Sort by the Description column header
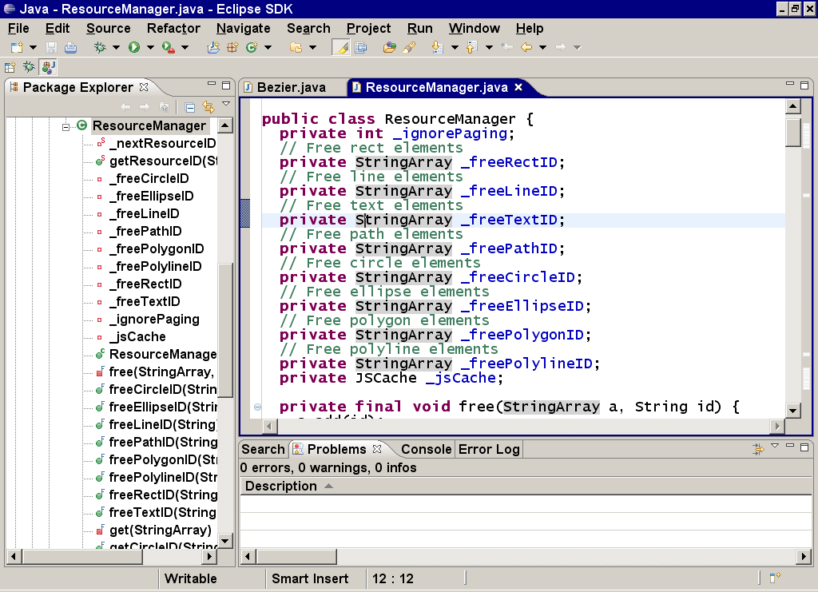Viewport: 818px width, 592px height. tap(281, 486)
